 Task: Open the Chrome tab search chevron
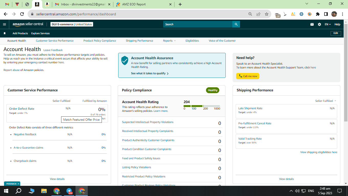pyautogui.click(x=307, y=4)
